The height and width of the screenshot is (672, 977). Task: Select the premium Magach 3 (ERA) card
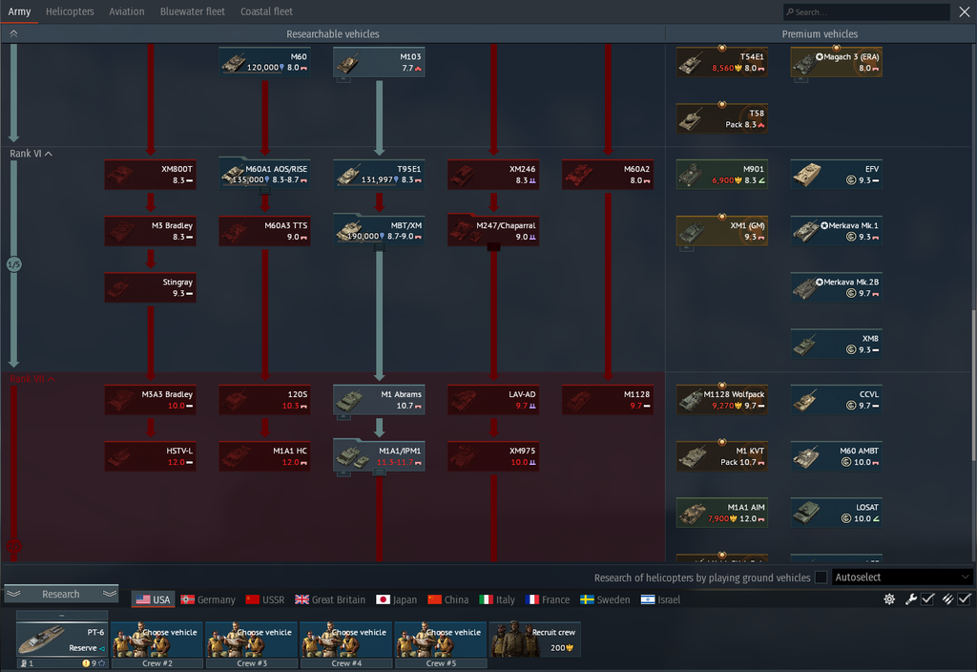point(836,62)
